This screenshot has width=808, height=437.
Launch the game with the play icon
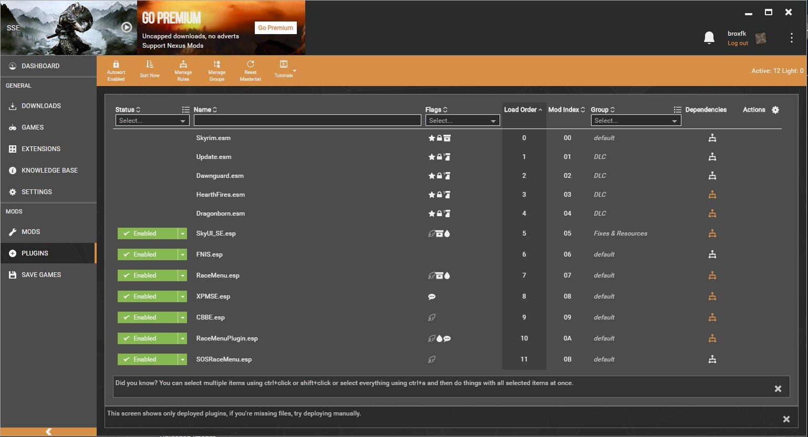click(127, 27)
